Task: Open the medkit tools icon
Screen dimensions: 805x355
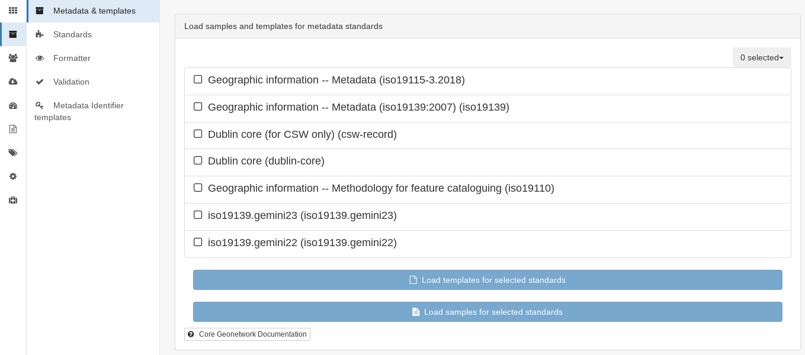Action: [13, 200]
